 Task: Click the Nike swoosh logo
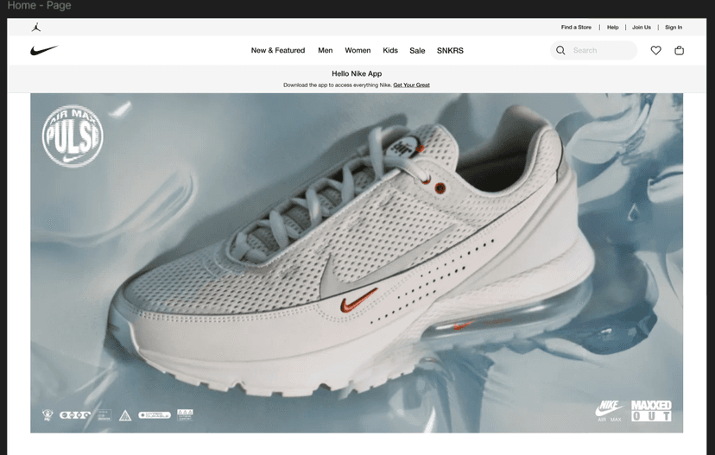[x=44, y=50]
